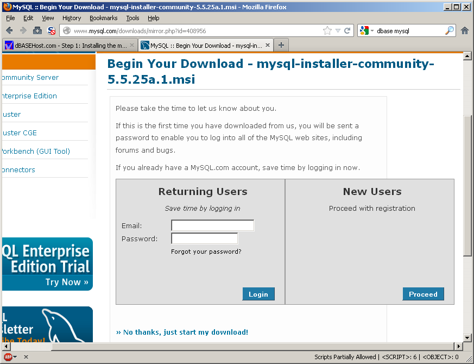Click the site identity globe icon

point(67,30)
